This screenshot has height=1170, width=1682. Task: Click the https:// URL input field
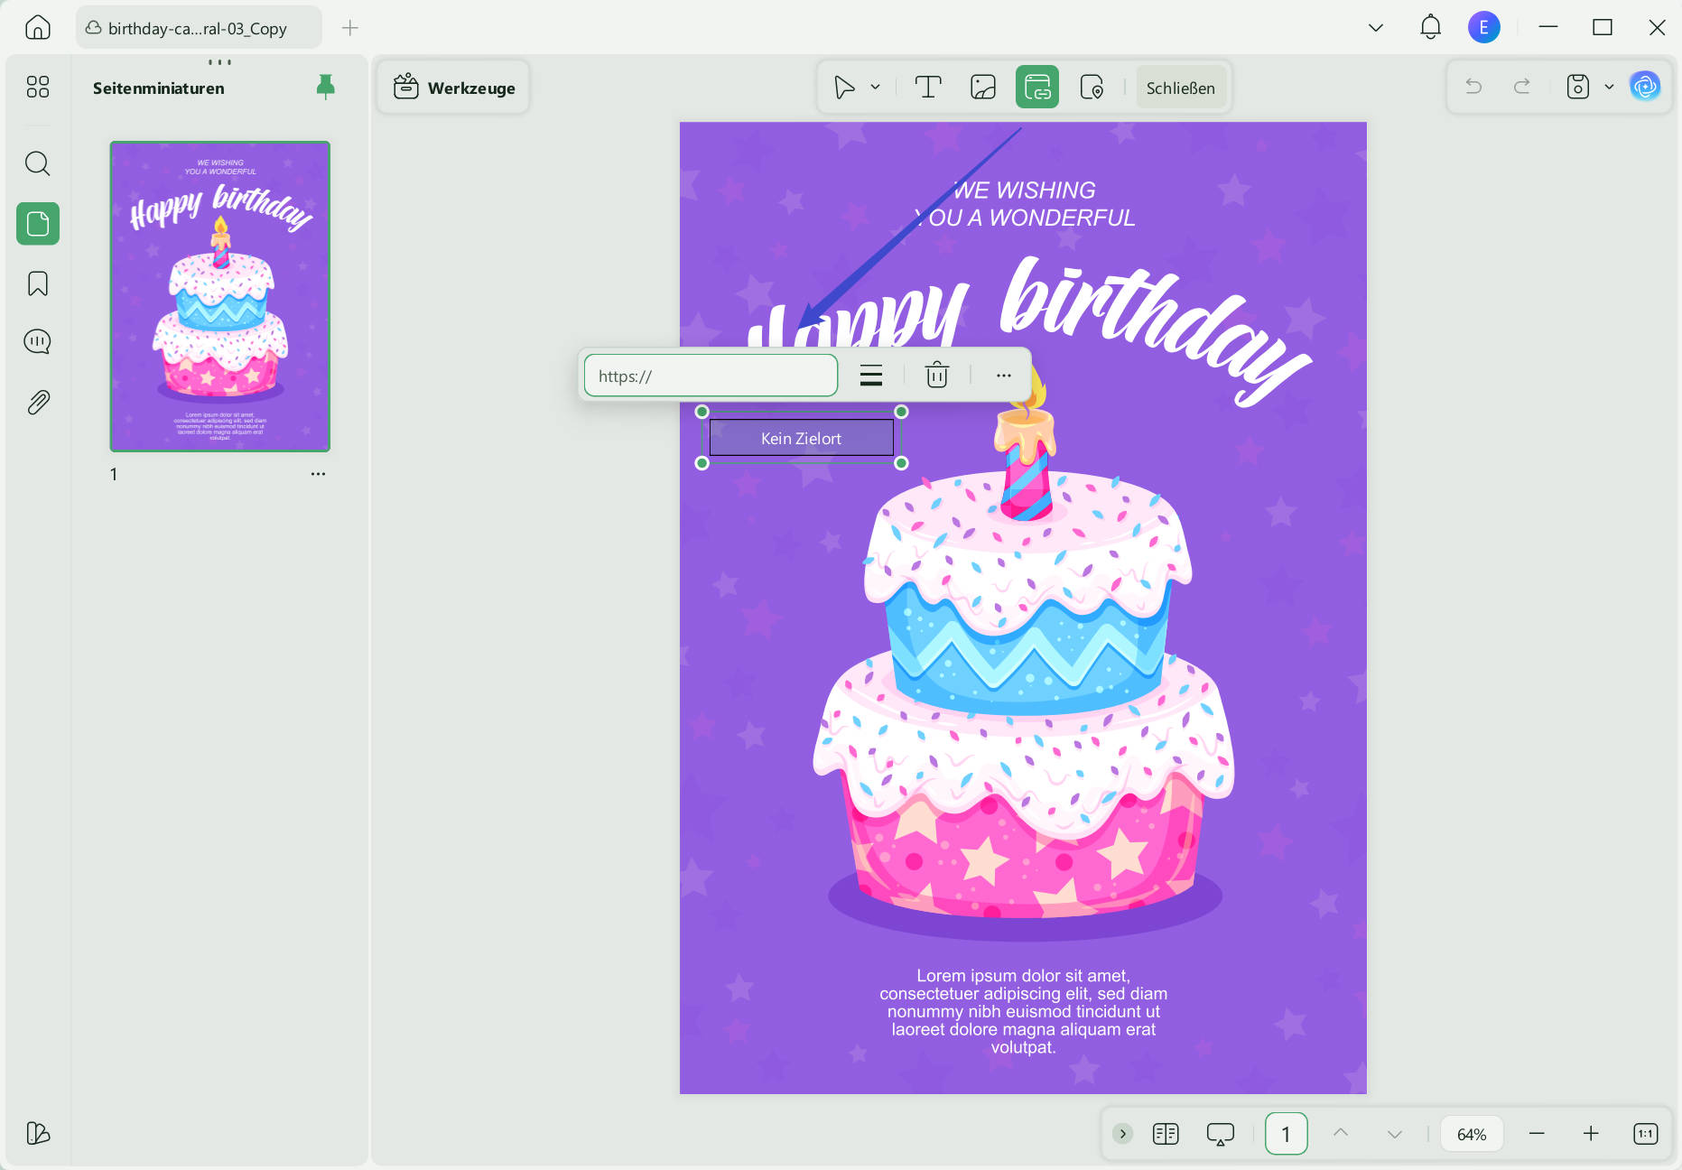pyautogui.click(x=711, y=376)
